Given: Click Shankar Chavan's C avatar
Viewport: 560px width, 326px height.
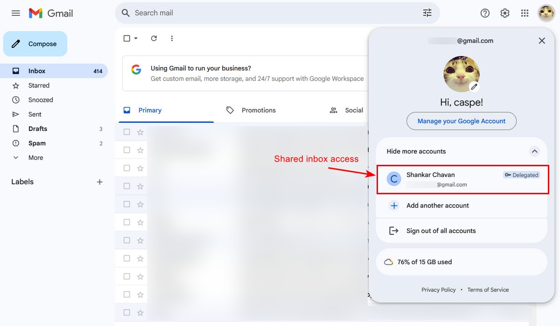Looking at the screenshot, I should [394, 179].
